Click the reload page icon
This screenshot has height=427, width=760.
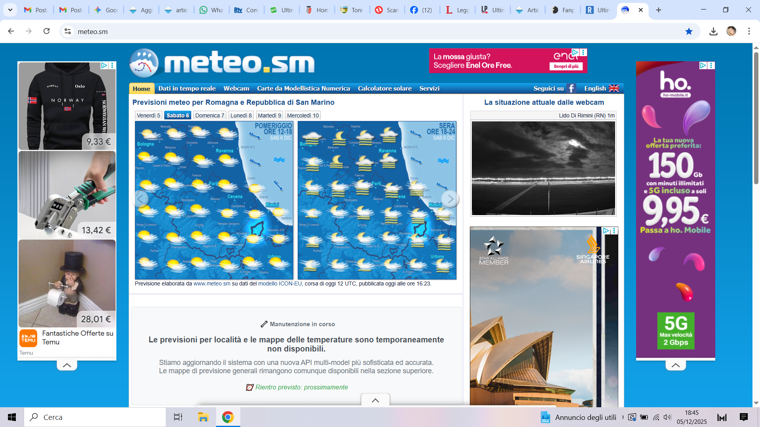(x=47, y=31)
